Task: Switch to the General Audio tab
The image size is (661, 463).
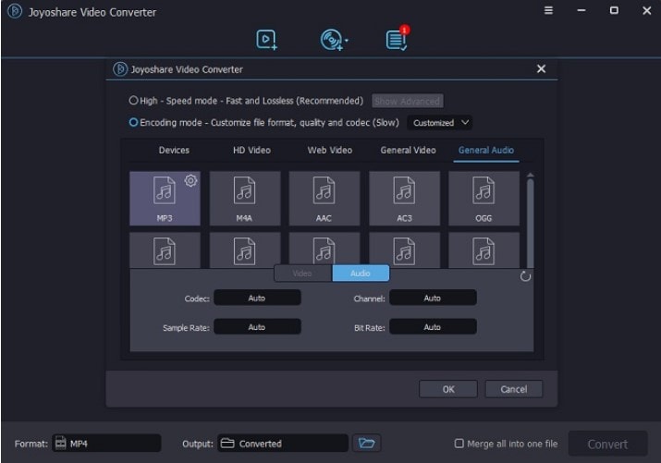Action: 486,151
